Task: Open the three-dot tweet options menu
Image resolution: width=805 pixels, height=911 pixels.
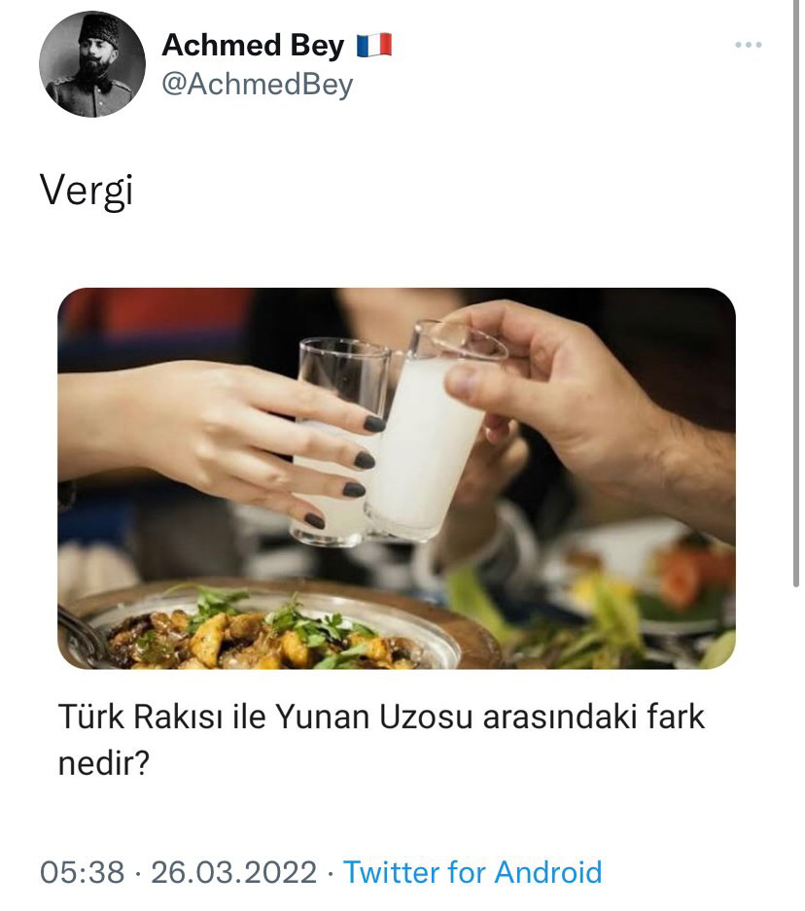Action: click(x=748, y=45)
